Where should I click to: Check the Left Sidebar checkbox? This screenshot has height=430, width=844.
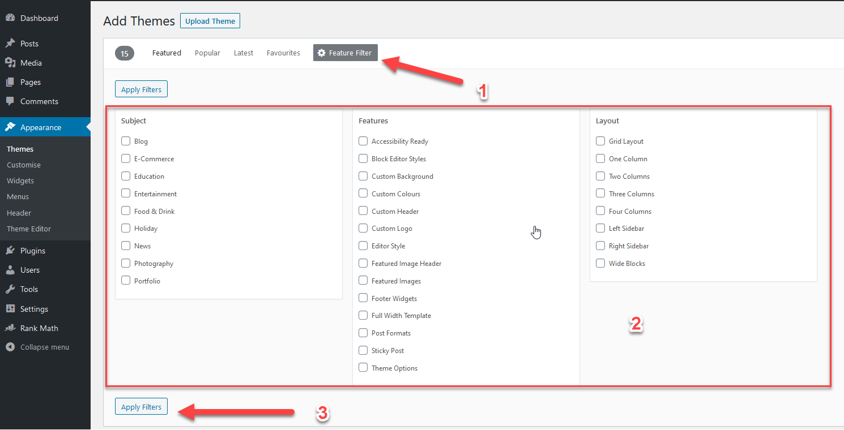pyautogui.click(x=600, y=228)
